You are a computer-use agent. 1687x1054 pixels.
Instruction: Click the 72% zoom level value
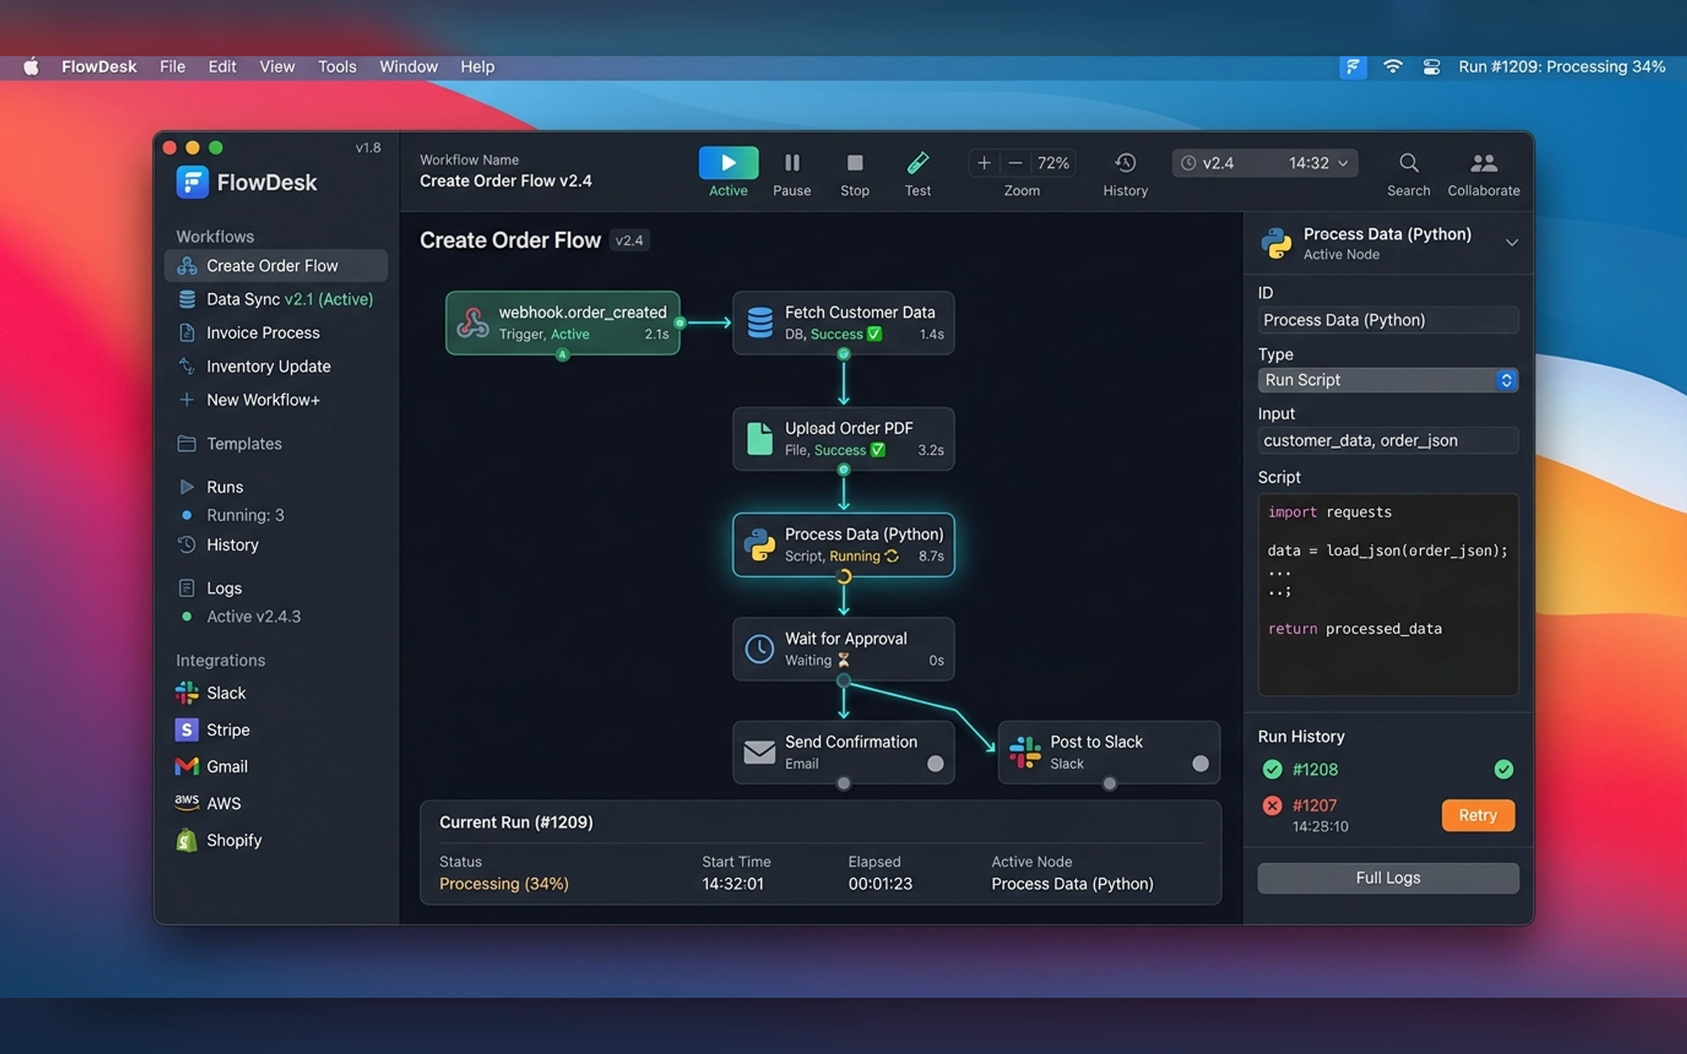click(x=1053, y=163)
